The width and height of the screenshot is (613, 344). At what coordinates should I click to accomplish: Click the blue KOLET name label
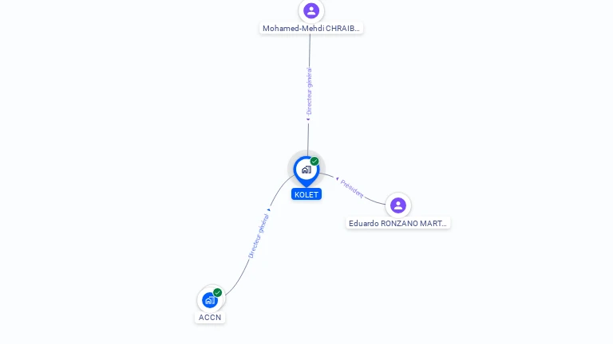(x=306, y=194)
